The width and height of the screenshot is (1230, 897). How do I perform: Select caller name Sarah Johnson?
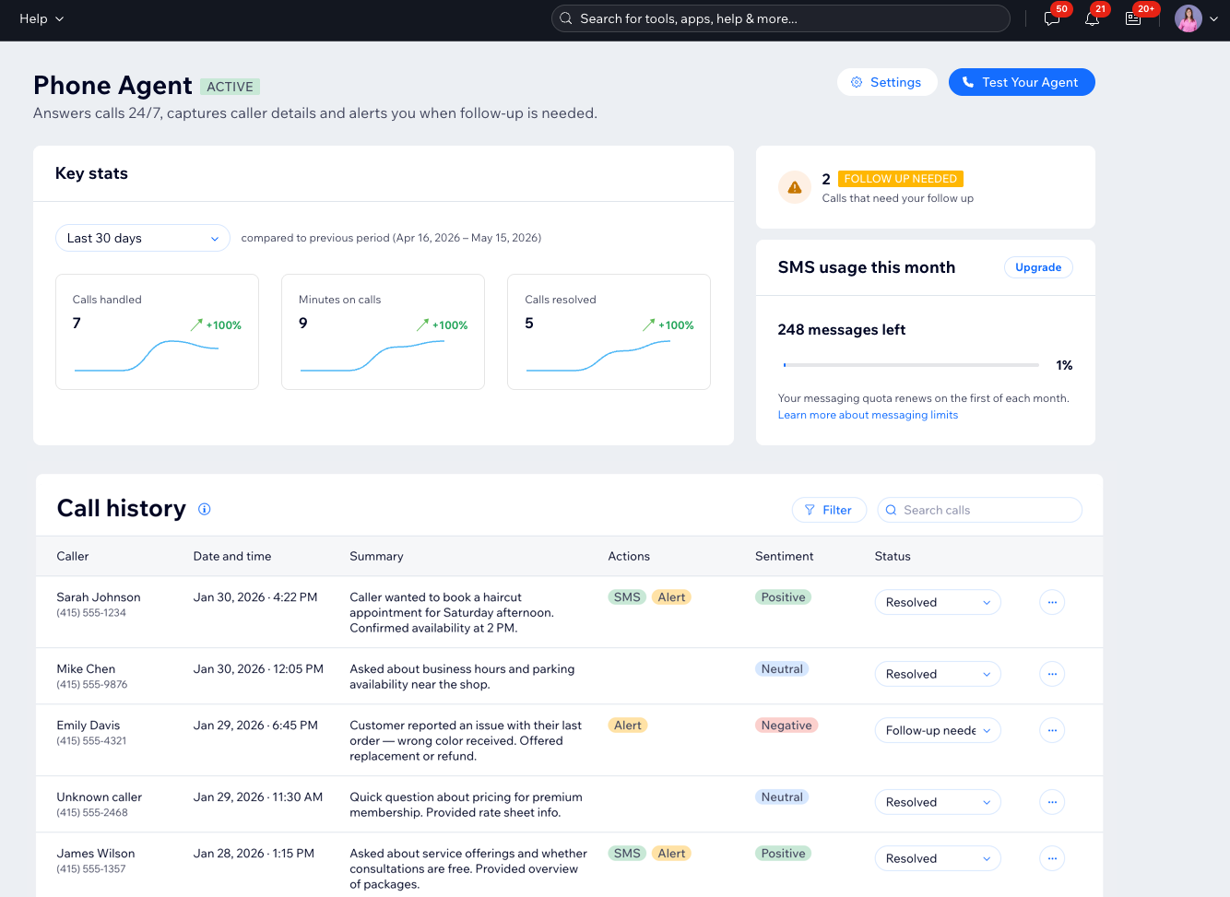[x=99, y=597]
